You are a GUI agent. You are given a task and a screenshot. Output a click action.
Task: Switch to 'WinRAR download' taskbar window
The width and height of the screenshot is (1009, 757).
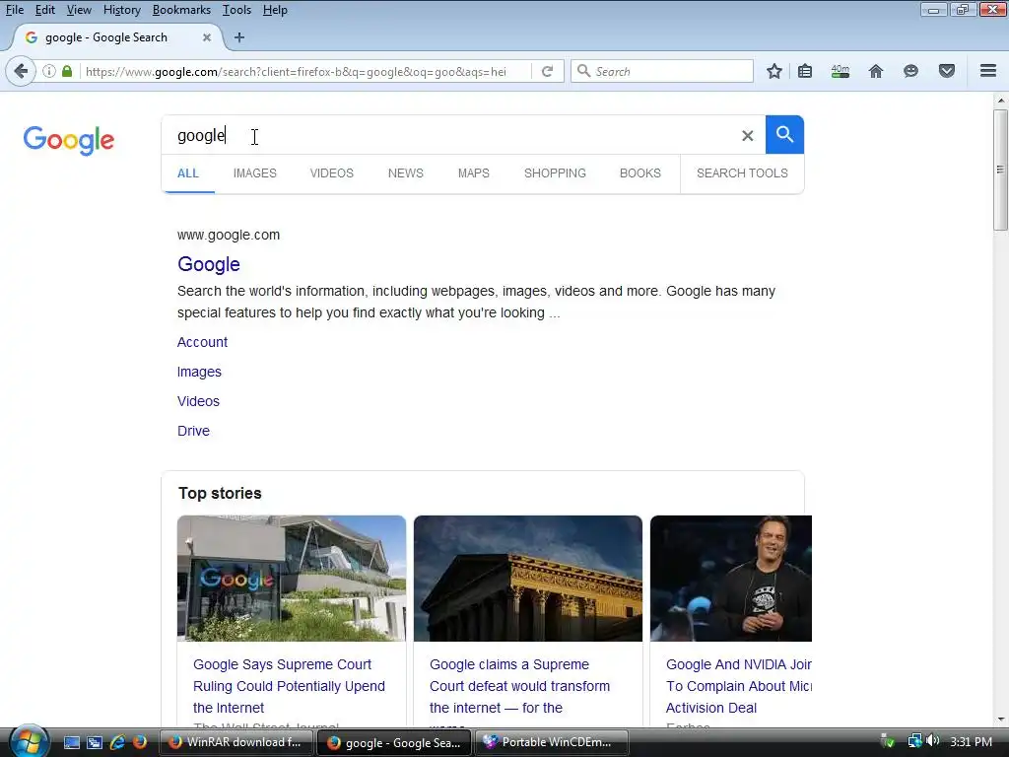235,742
